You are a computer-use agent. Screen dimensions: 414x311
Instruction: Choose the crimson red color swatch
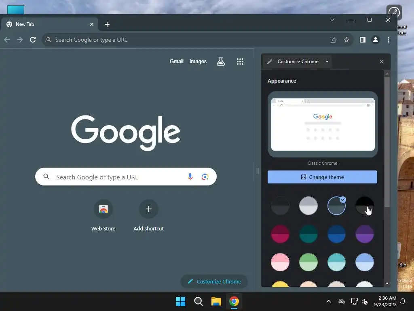click(x=280, y=234)
